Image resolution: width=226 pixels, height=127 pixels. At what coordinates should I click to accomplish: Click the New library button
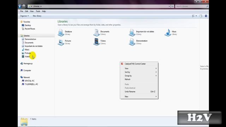[37, 16]
